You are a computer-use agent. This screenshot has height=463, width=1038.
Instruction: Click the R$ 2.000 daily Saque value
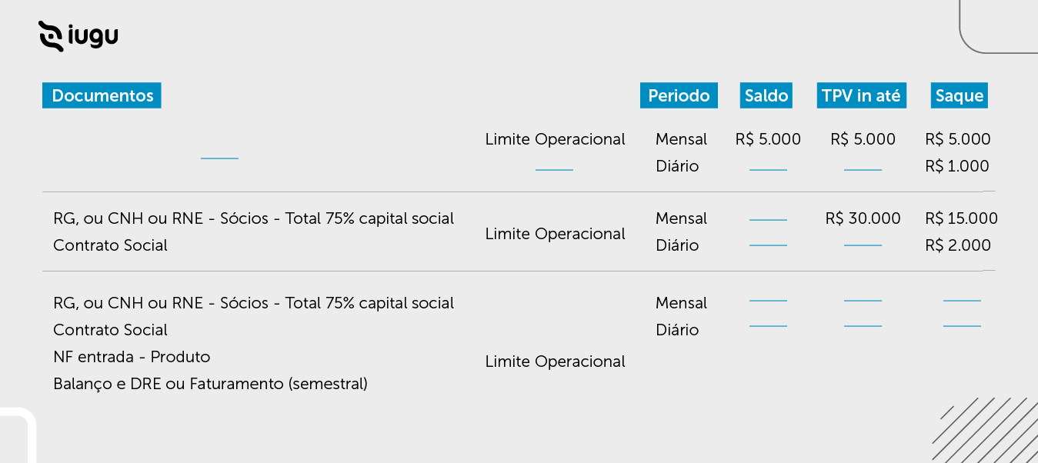(957, 245)
